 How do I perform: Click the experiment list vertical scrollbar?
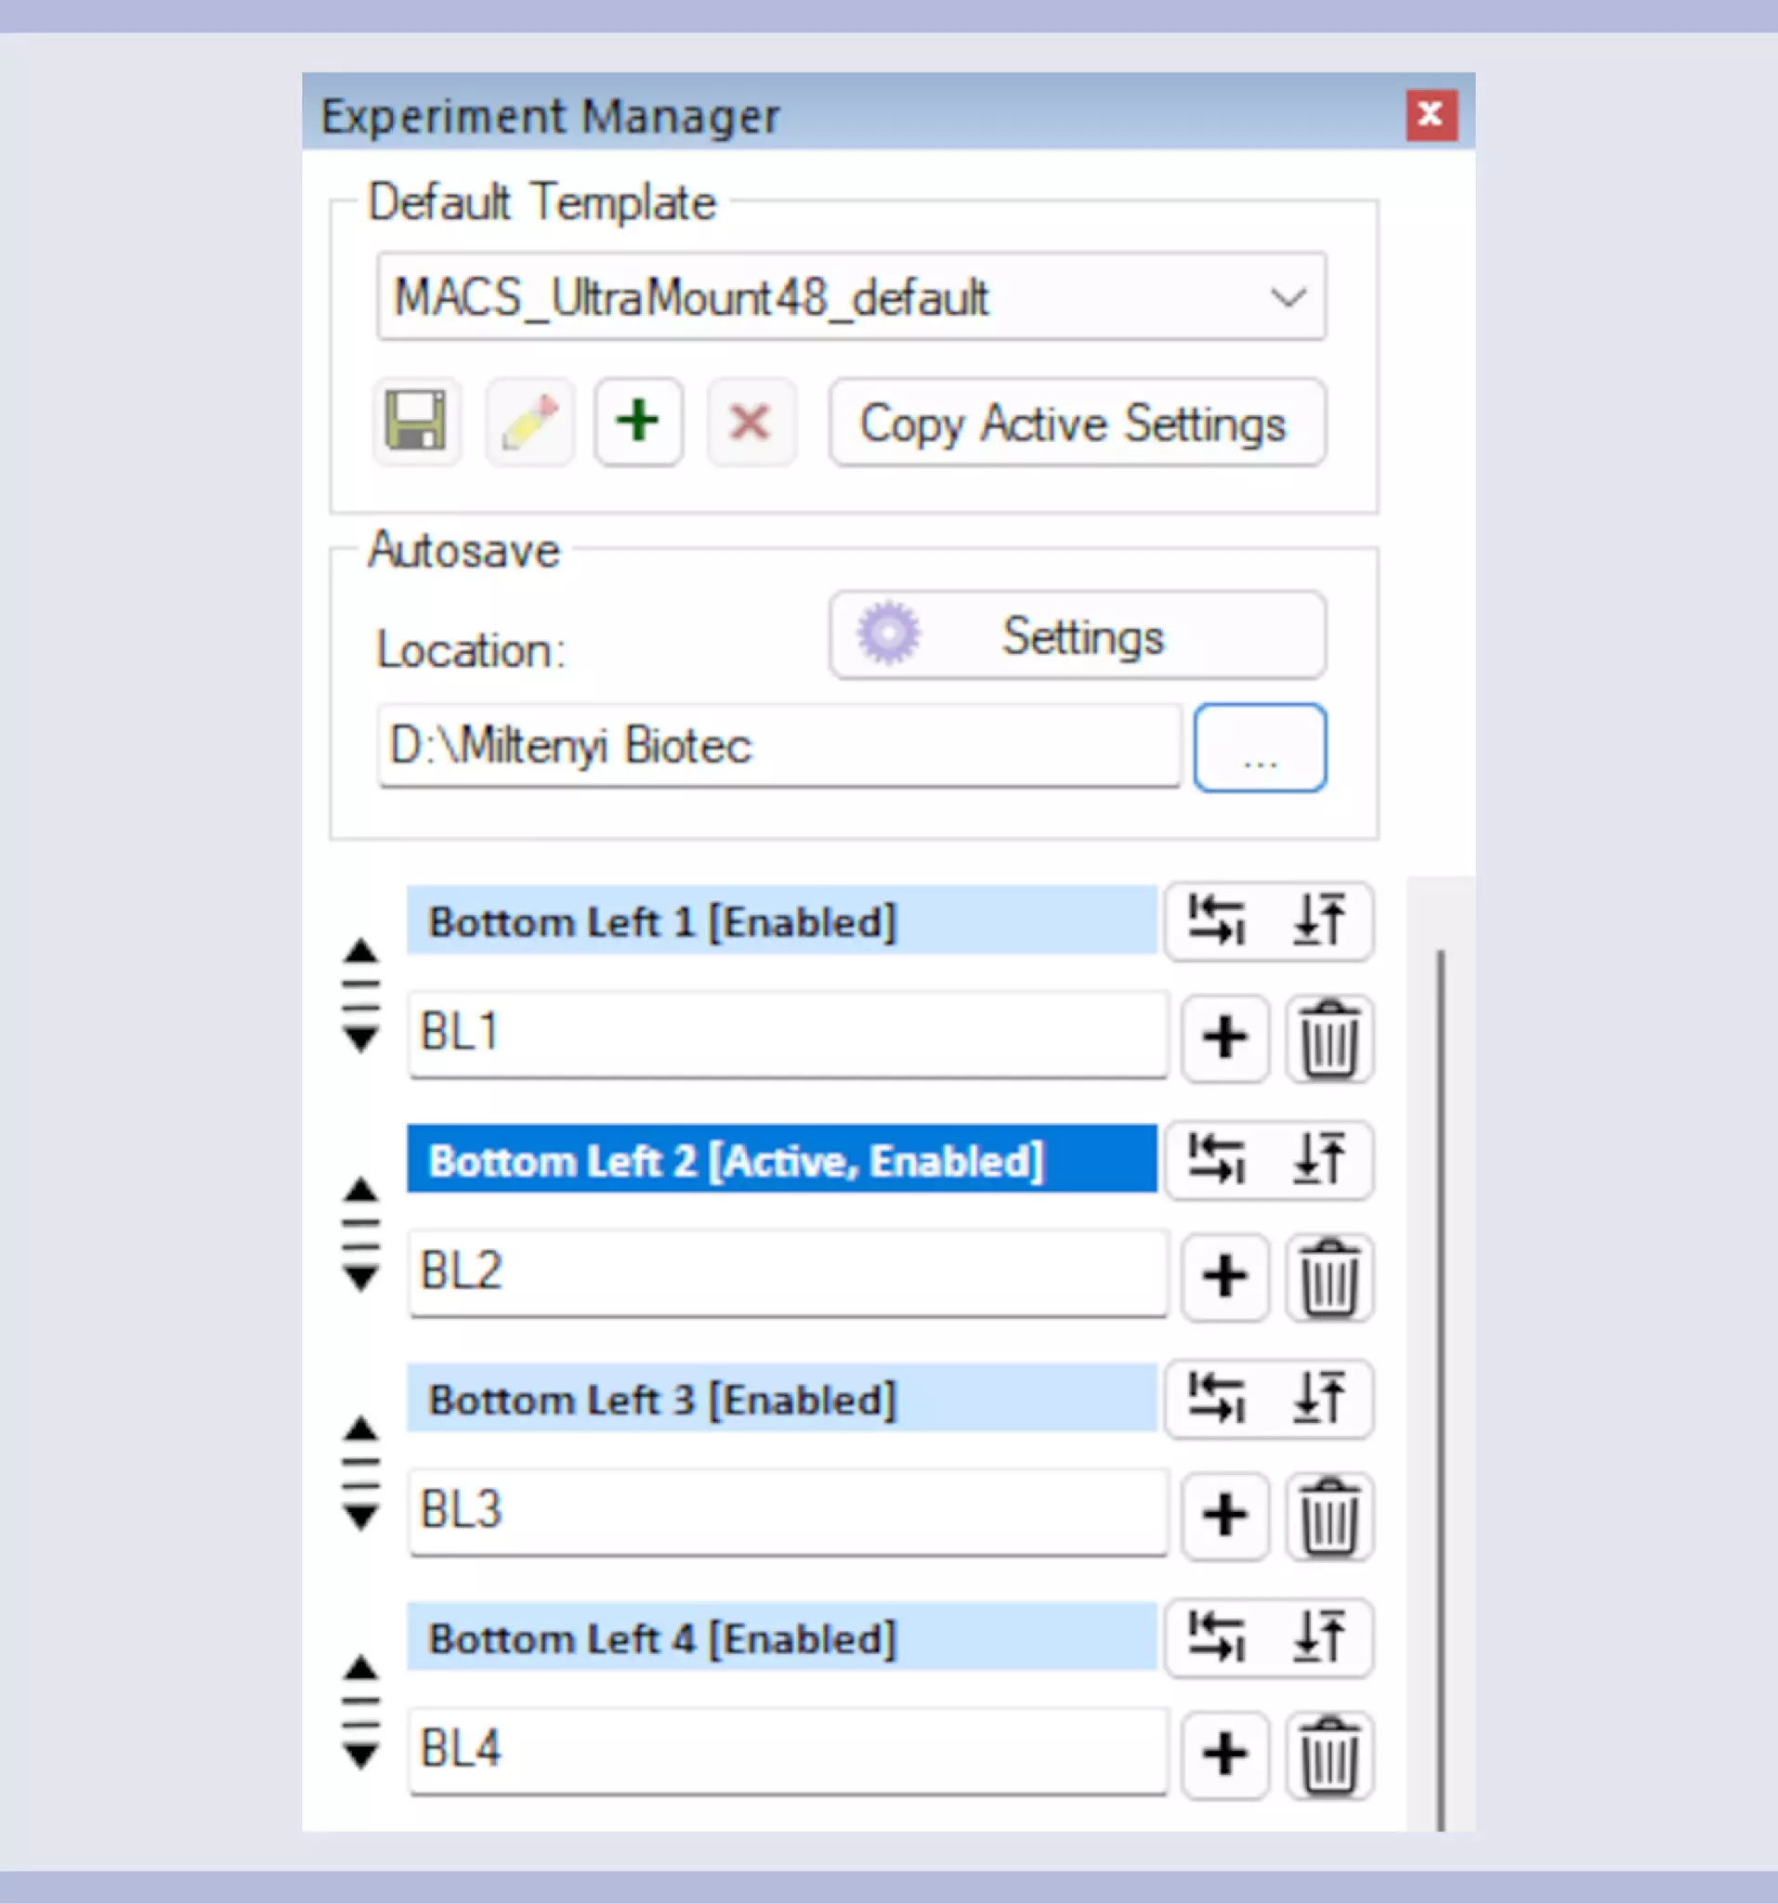click(1440, 1389)
